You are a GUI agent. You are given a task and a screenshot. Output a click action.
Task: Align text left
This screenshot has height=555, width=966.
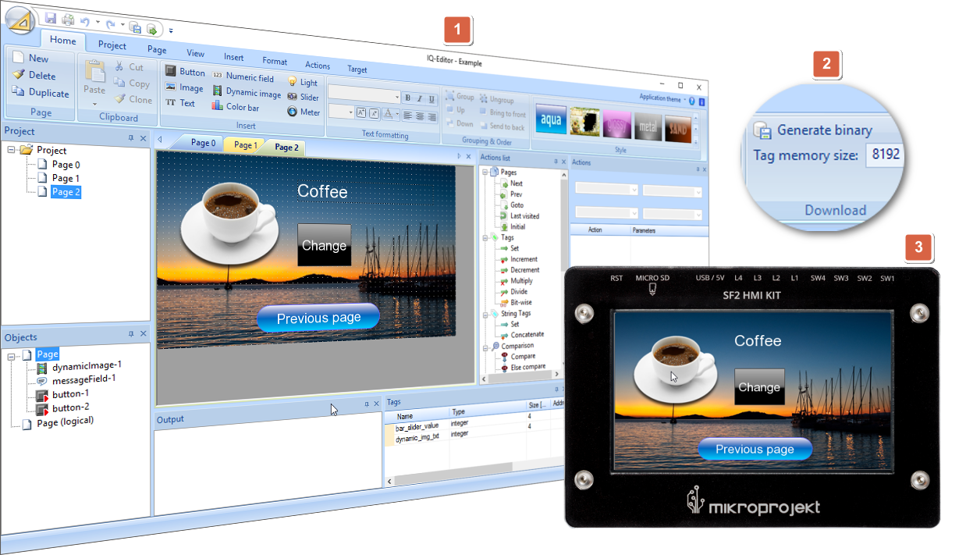click(407, 115)
